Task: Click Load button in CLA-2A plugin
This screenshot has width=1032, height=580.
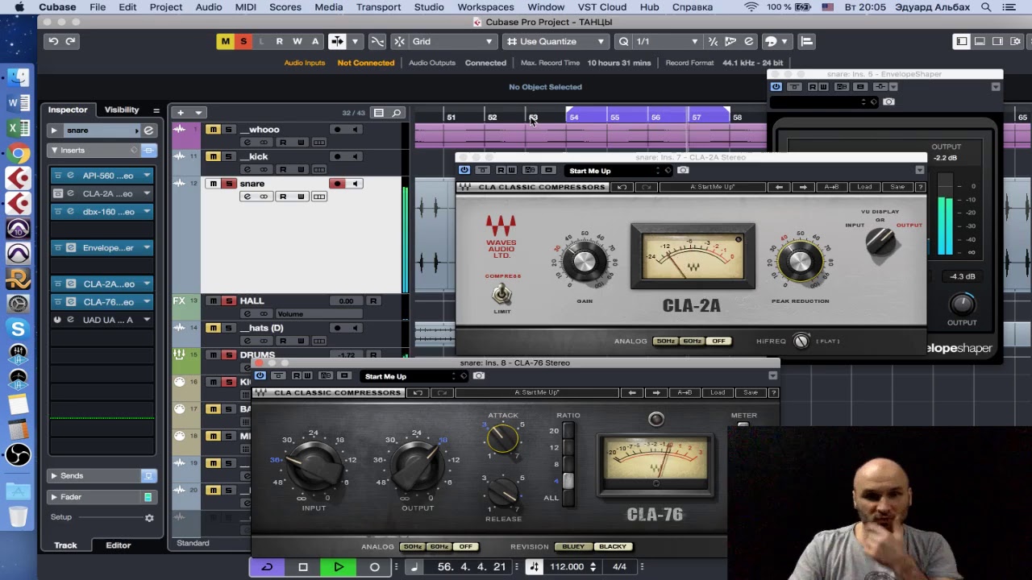Action: 864,187
